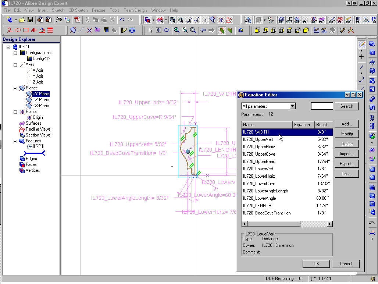Open the Sketch menu
Screen dimensions: 378x284
click(58, 10)
